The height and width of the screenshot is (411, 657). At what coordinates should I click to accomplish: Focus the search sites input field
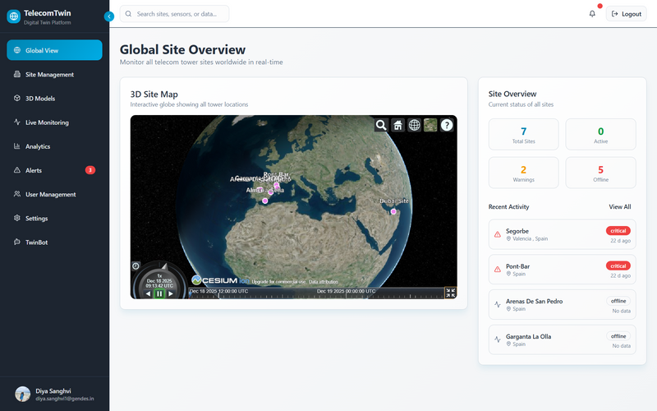coord(179,14)
